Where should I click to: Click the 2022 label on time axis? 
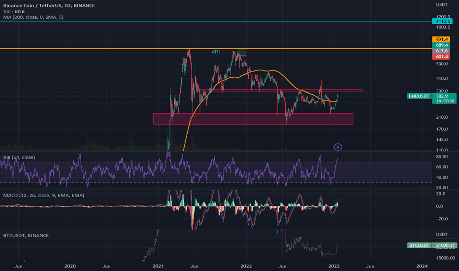(x=246, y=266)
